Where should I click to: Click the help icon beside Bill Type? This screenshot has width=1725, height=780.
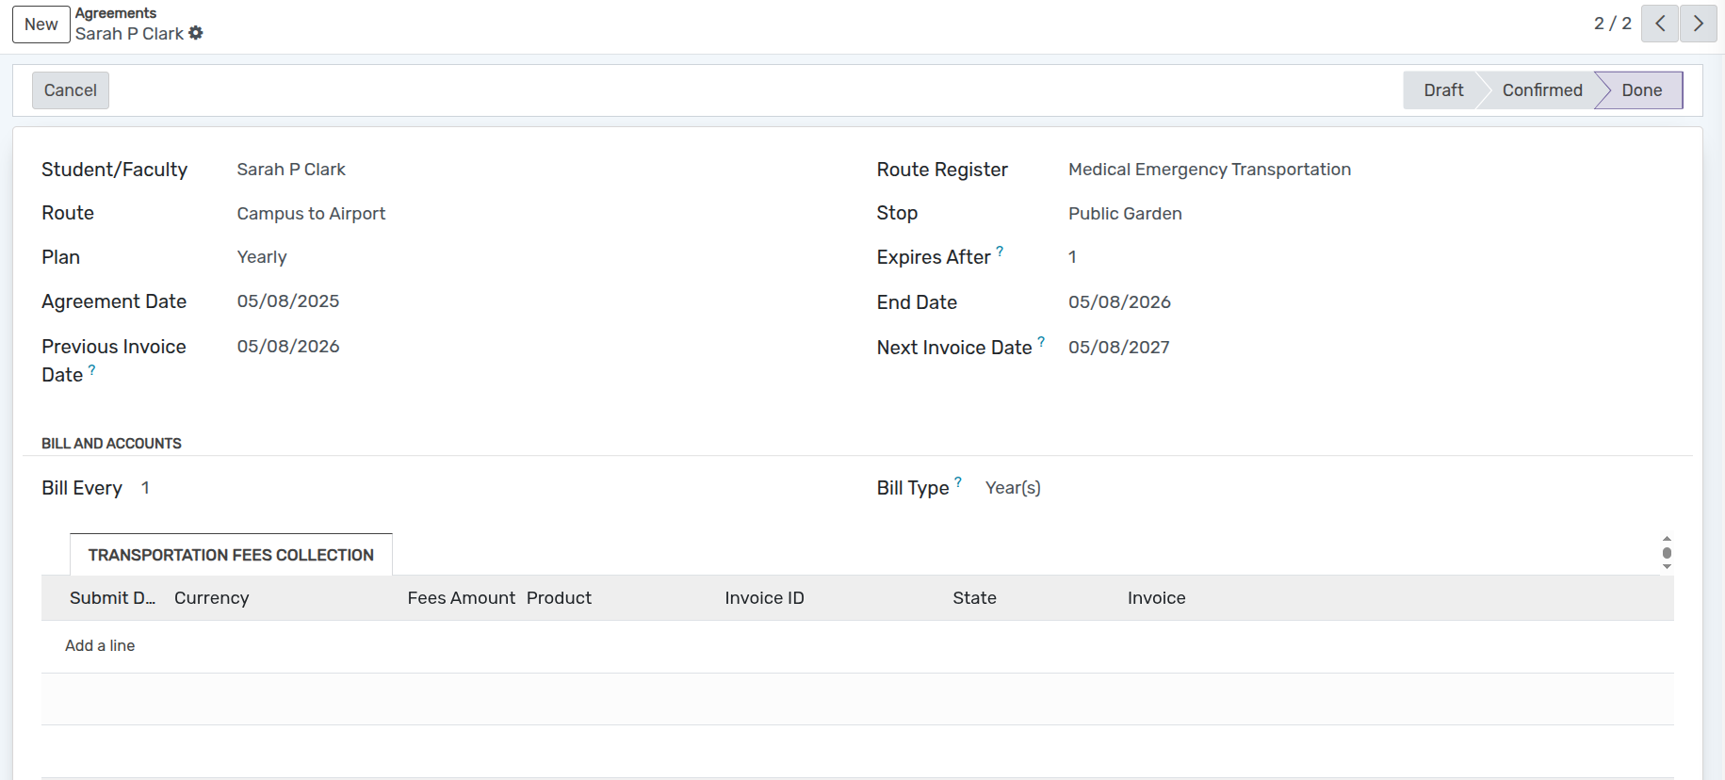pyautogui.click(x=958, y=481)
